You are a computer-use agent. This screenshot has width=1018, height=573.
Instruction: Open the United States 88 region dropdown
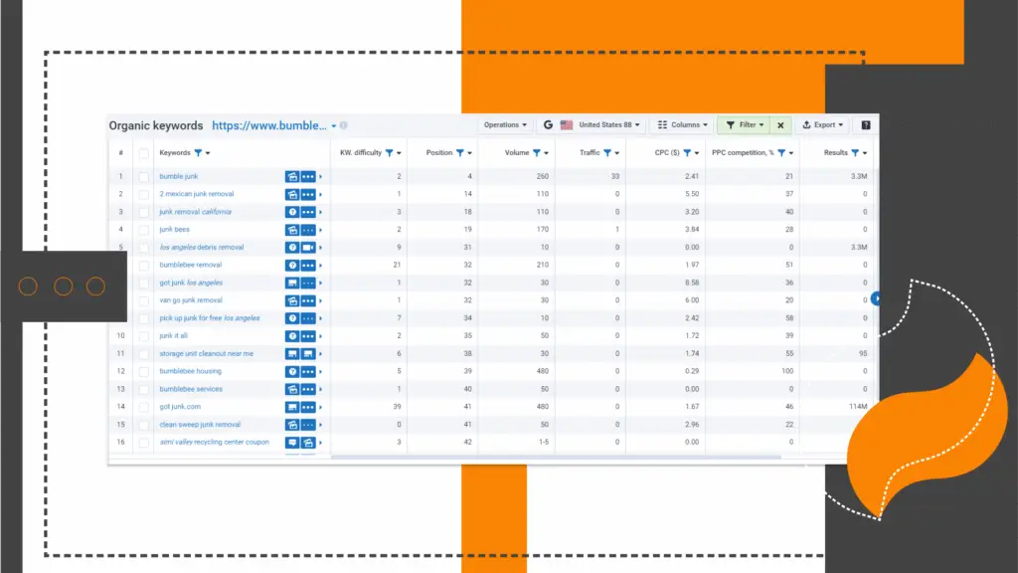603,125
